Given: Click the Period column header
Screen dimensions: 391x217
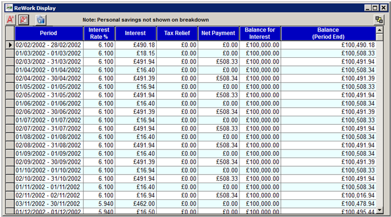Looking at the screenshot, I should pyautogui.click(x=49, y=33).
